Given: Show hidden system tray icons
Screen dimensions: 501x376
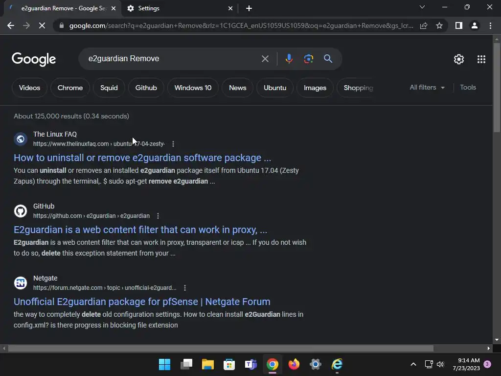Looking at the screenshot, I should pos(413,364).
